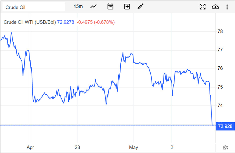Change the chart type line icon
Screen dimensions: 235x153
[x=93, y=7]
